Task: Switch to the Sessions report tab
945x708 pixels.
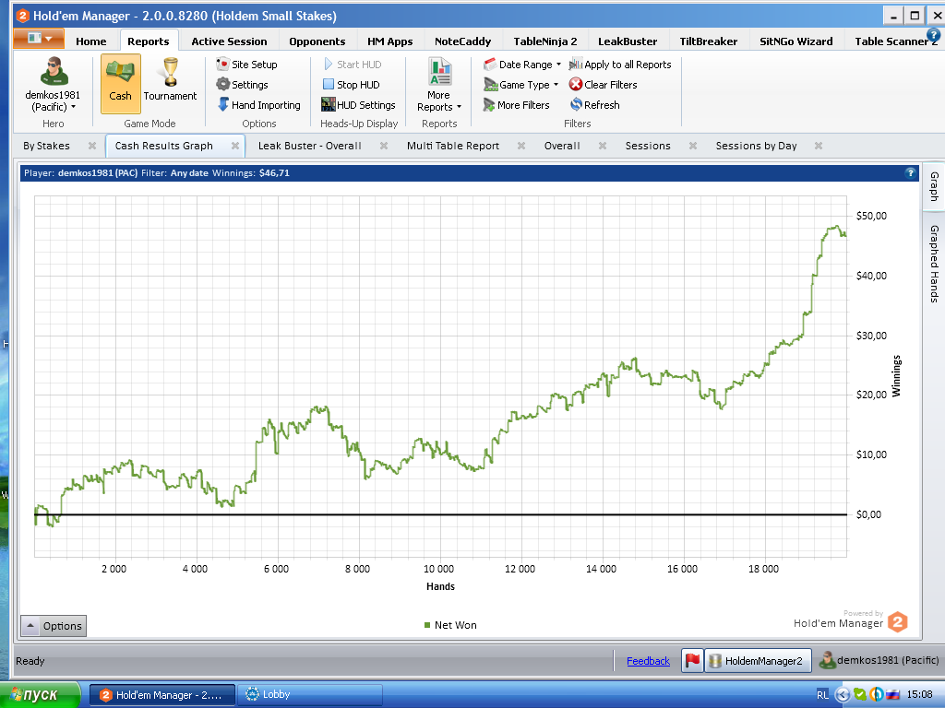Action: coord(648,146)
